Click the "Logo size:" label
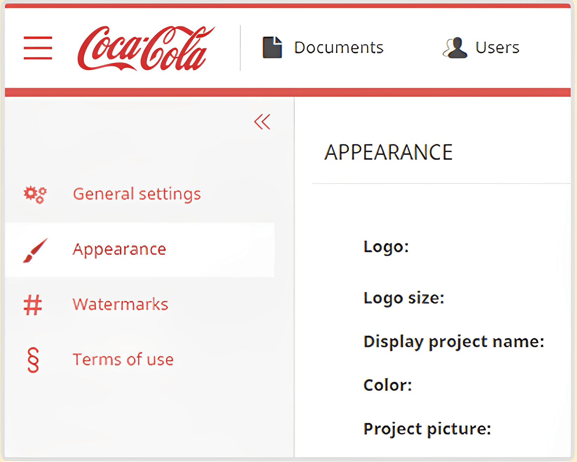 point(404,298)
